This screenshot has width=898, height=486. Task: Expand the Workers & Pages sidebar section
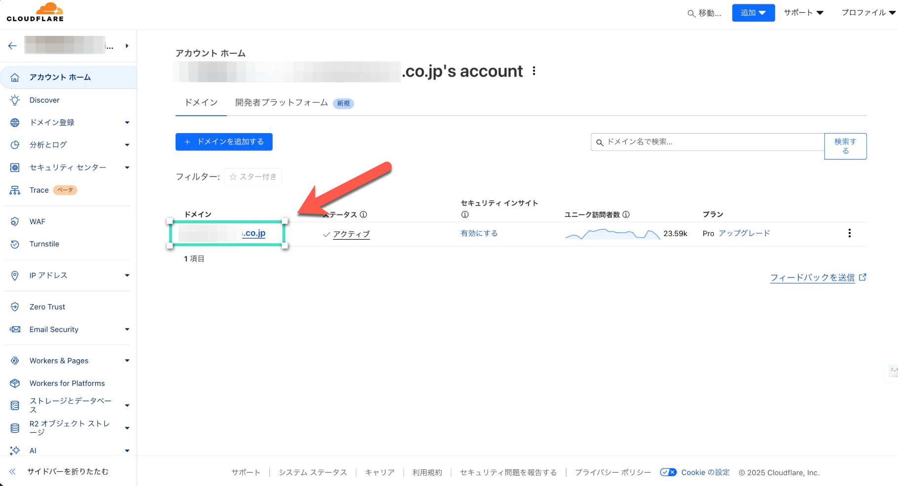(x=127, y=361)
